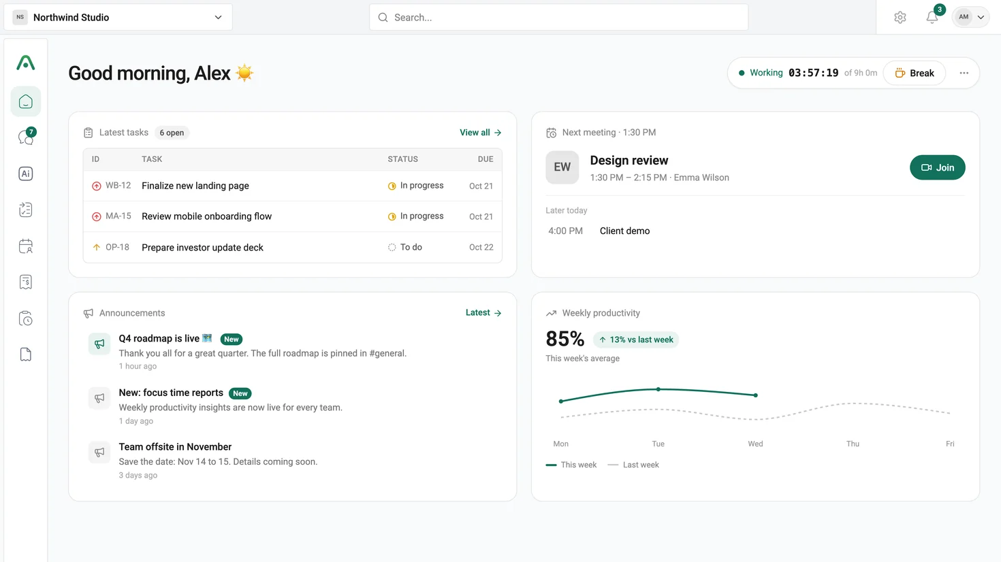
Task: Click the Wednesday data point on productivity chart
Action: point(756,395)
